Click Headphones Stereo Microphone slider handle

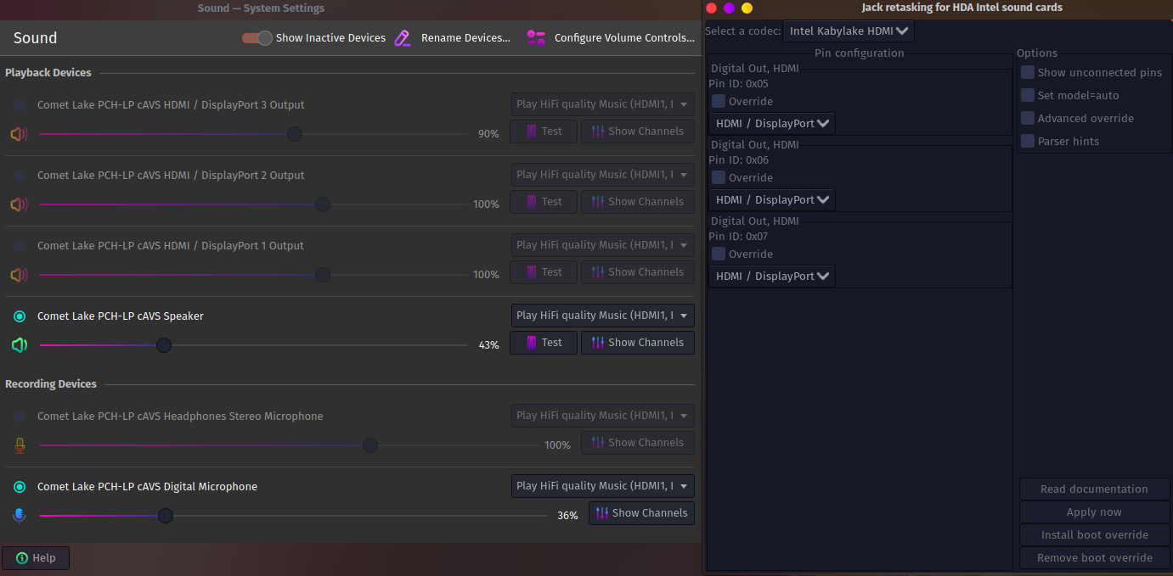click(x=369, y=445)
